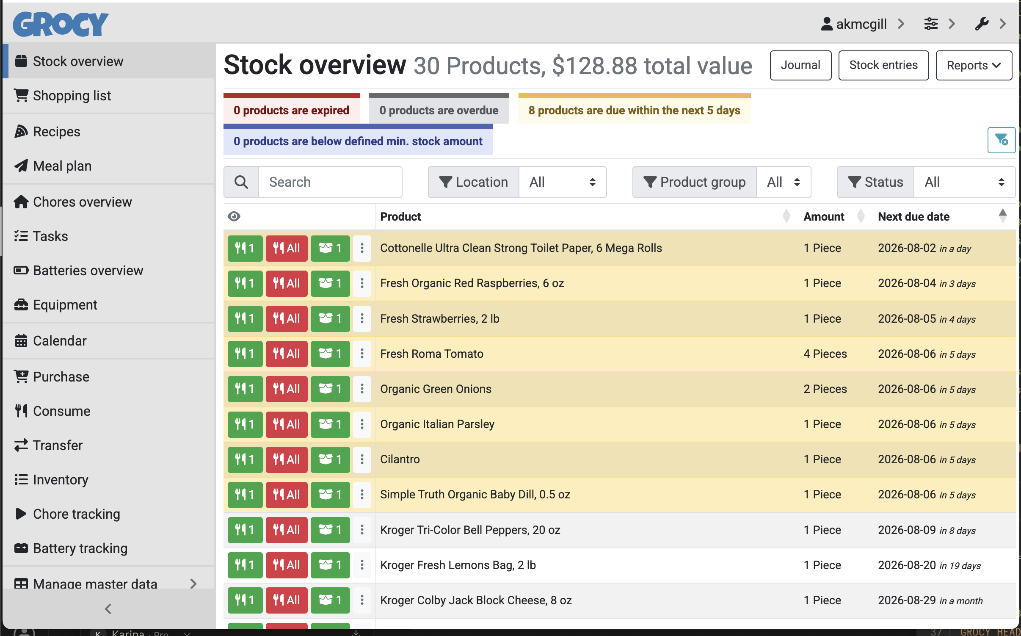Open Stock overview in sidebar
The image size is (1021, 636).
click(108, 61)
